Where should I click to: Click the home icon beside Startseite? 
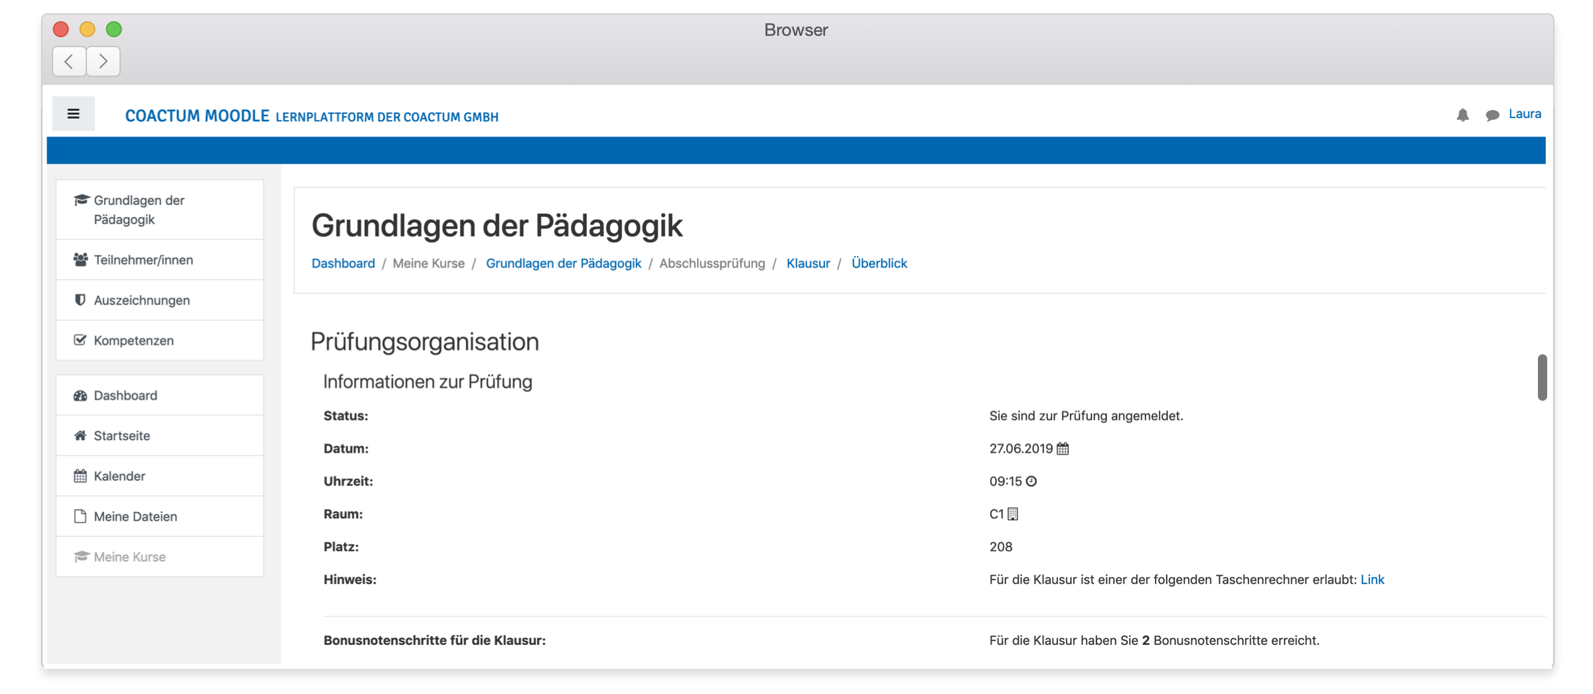(x=80, y=435)
